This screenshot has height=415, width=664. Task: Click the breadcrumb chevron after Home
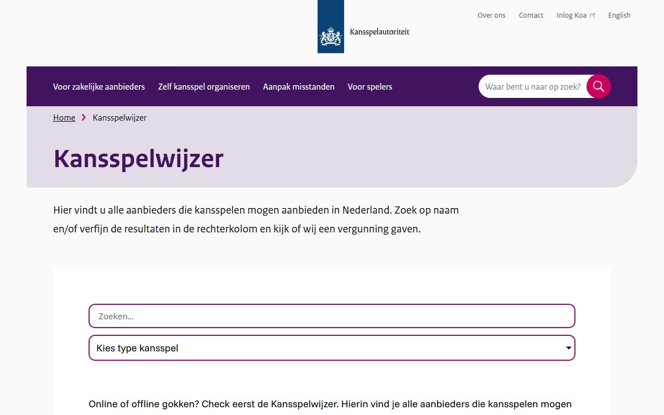click(84, 117)
